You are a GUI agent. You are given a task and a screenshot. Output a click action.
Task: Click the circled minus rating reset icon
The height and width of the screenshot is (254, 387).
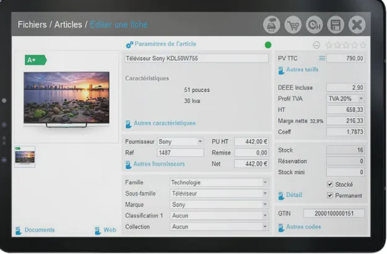[316, 45]
